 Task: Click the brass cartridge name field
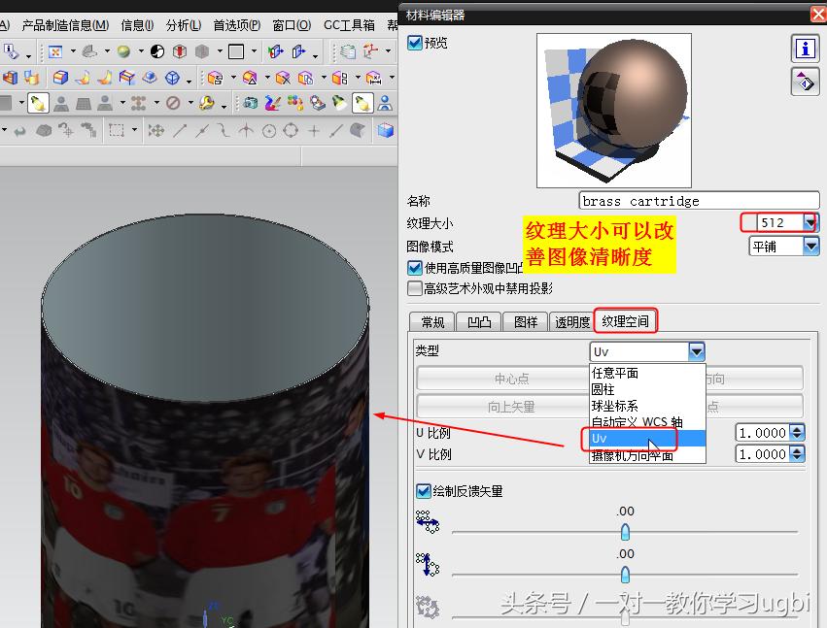click(x=698, y=200)
